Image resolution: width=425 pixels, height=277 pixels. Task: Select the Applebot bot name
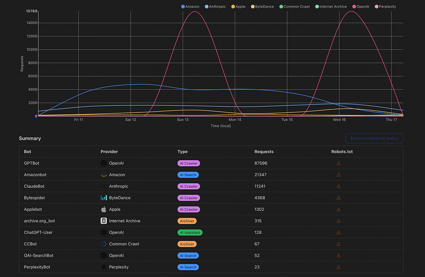point(33,210)
